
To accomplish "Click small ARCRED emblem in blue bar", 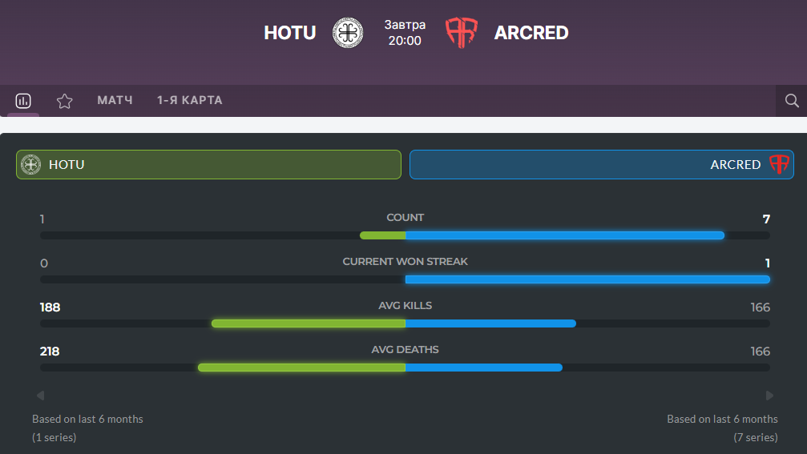I will 779,164.
